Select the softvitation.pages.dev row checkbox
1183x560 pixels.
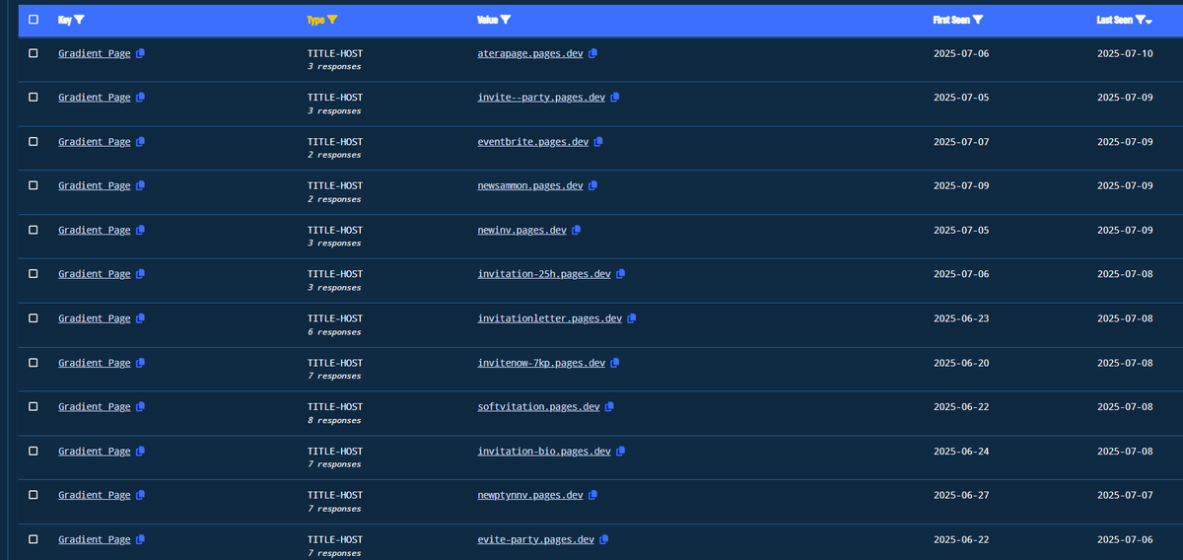(x=34, y=406)
